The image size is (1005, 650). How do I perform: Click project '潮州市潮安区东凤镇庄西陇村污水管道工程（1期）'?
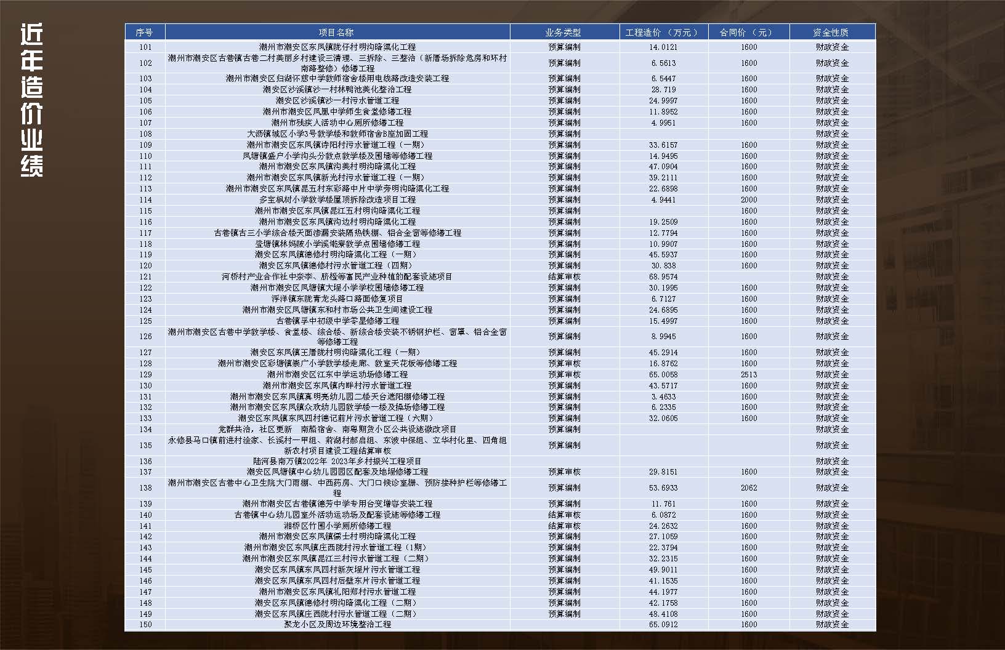click(x=337, y=547)
